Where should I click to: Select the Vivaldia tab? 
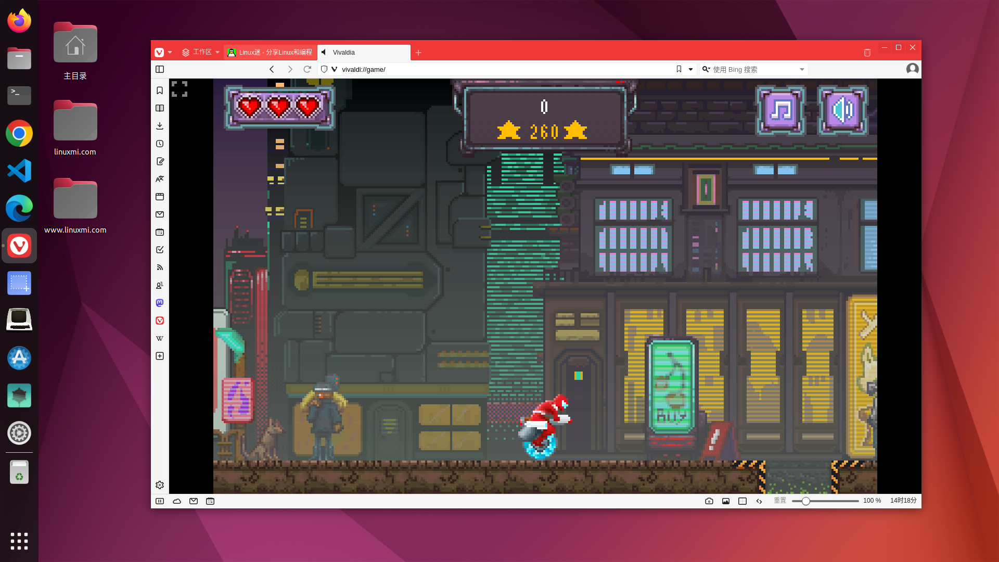click(364, 53)
